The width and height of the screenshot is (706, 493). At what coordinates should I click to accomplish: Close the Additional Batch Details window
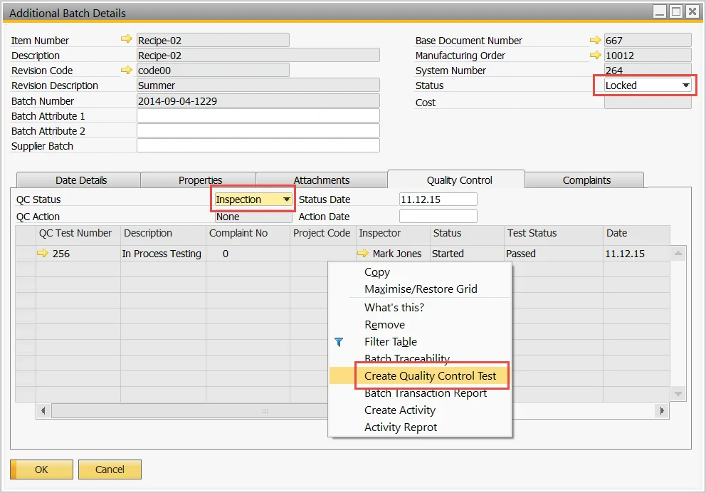coord(692,11)
